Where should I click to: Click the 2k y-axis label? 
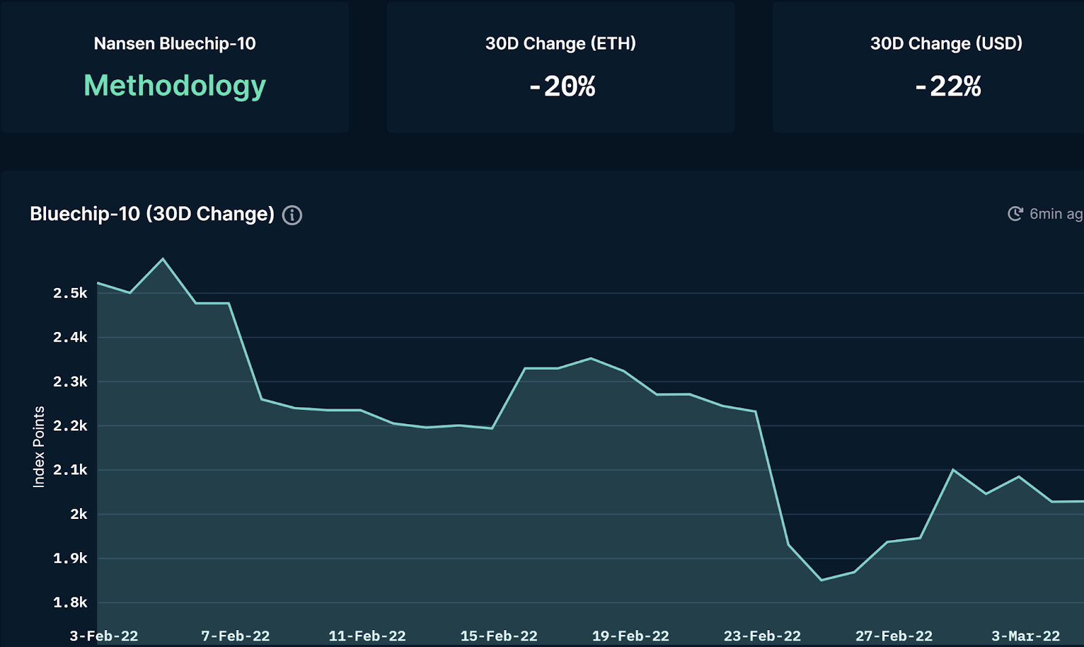pyautogui.click(x=79, y=514)
